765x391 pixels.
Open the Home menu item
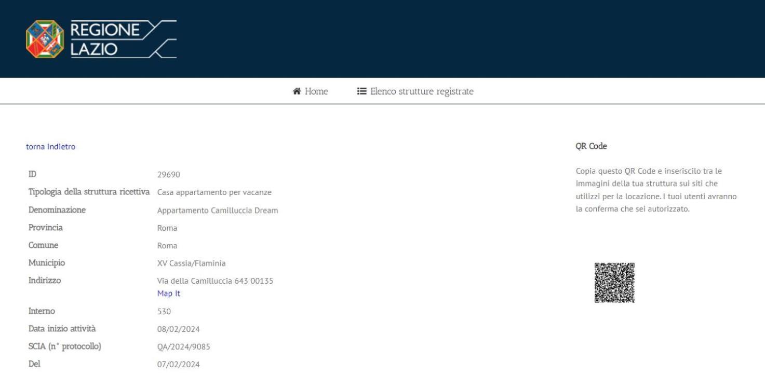311,92
